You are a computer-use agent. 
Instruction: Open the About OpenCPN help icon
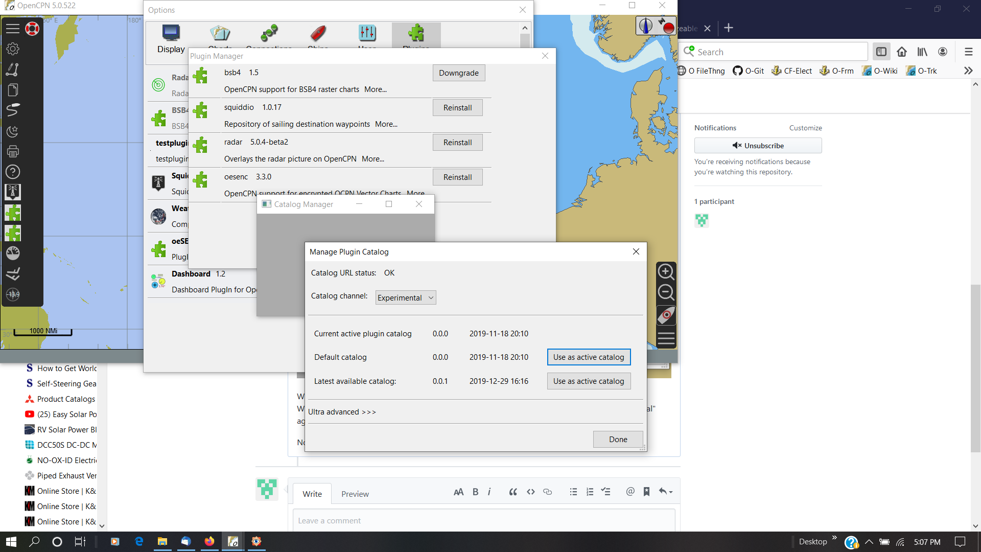pos(13,172)
